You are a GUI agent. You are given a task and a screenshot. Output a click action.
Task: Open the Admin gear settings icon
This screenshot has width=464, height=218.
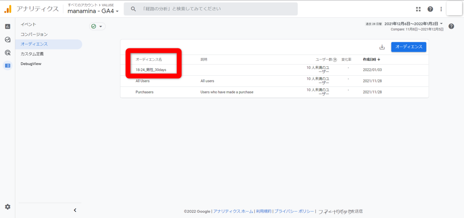7,207
